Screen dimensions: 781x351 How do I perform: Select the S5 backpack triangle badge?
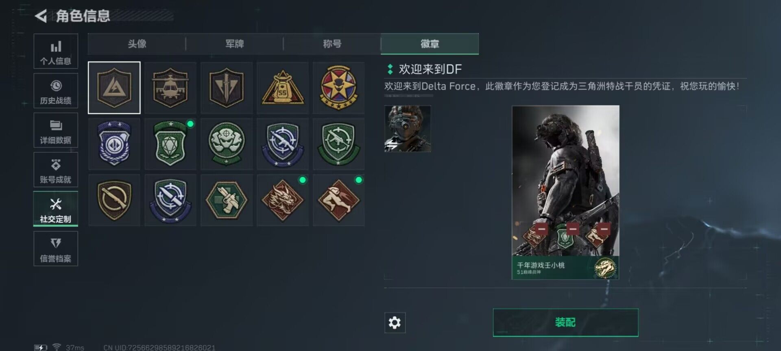point(283,88)
